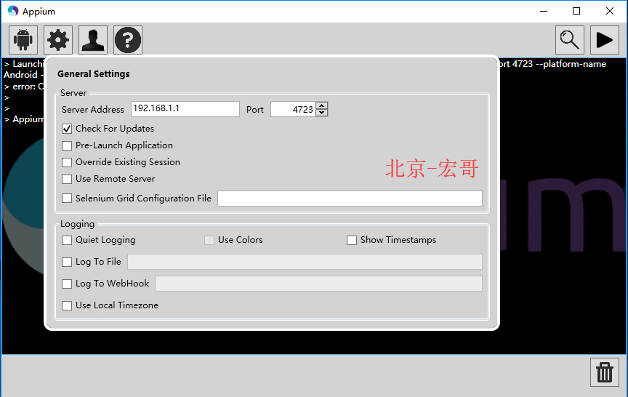Enable Pre-Launch Application checkbox

pos(67,145)
